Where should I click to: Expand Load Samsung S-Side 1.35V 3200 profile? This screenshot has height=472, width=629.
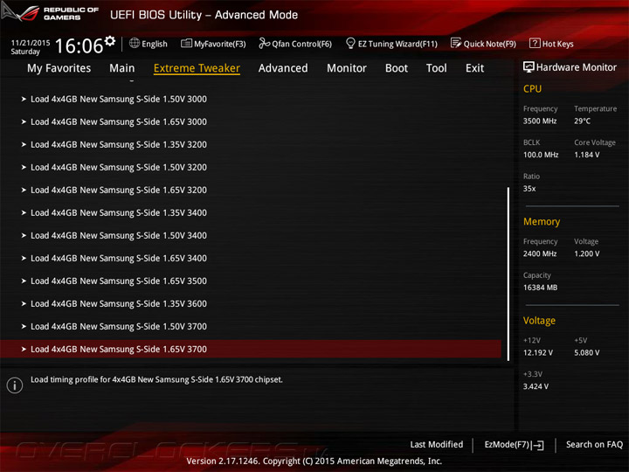point(251,144)
